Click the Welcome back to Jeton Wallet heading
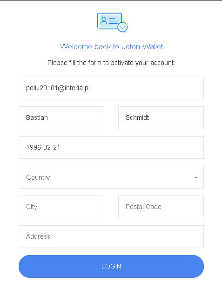Screen dimensions: 222x294 point(111,46)
